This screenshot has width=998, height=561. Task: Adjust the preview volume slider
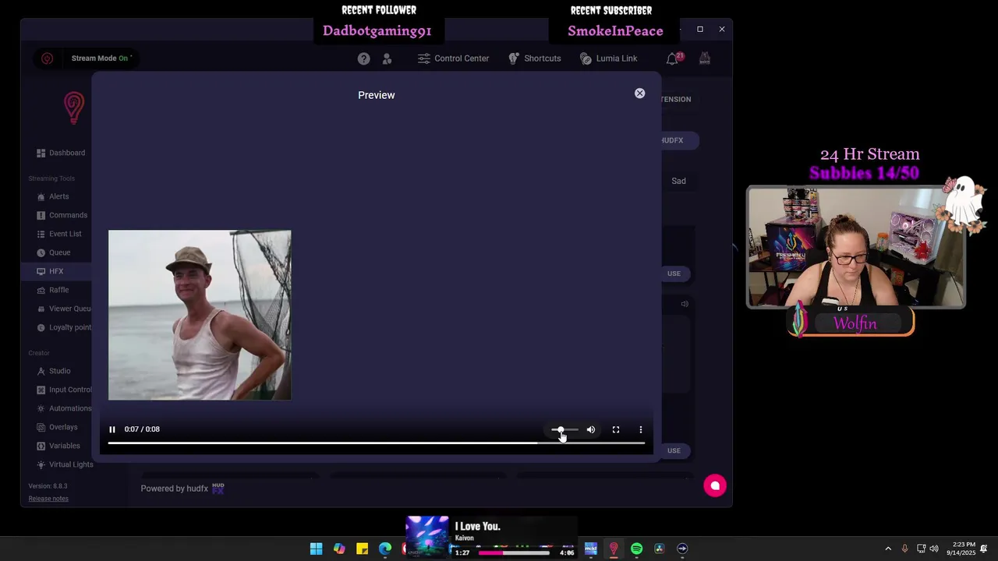coord(564,429)
